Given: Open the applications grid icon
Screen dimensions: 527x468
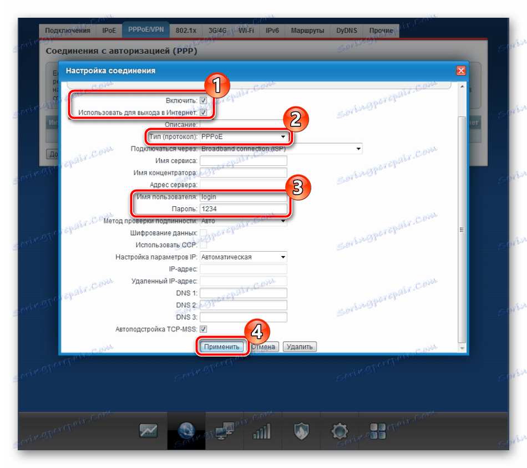Looking at the screenshot, I should tap(378, 431).
